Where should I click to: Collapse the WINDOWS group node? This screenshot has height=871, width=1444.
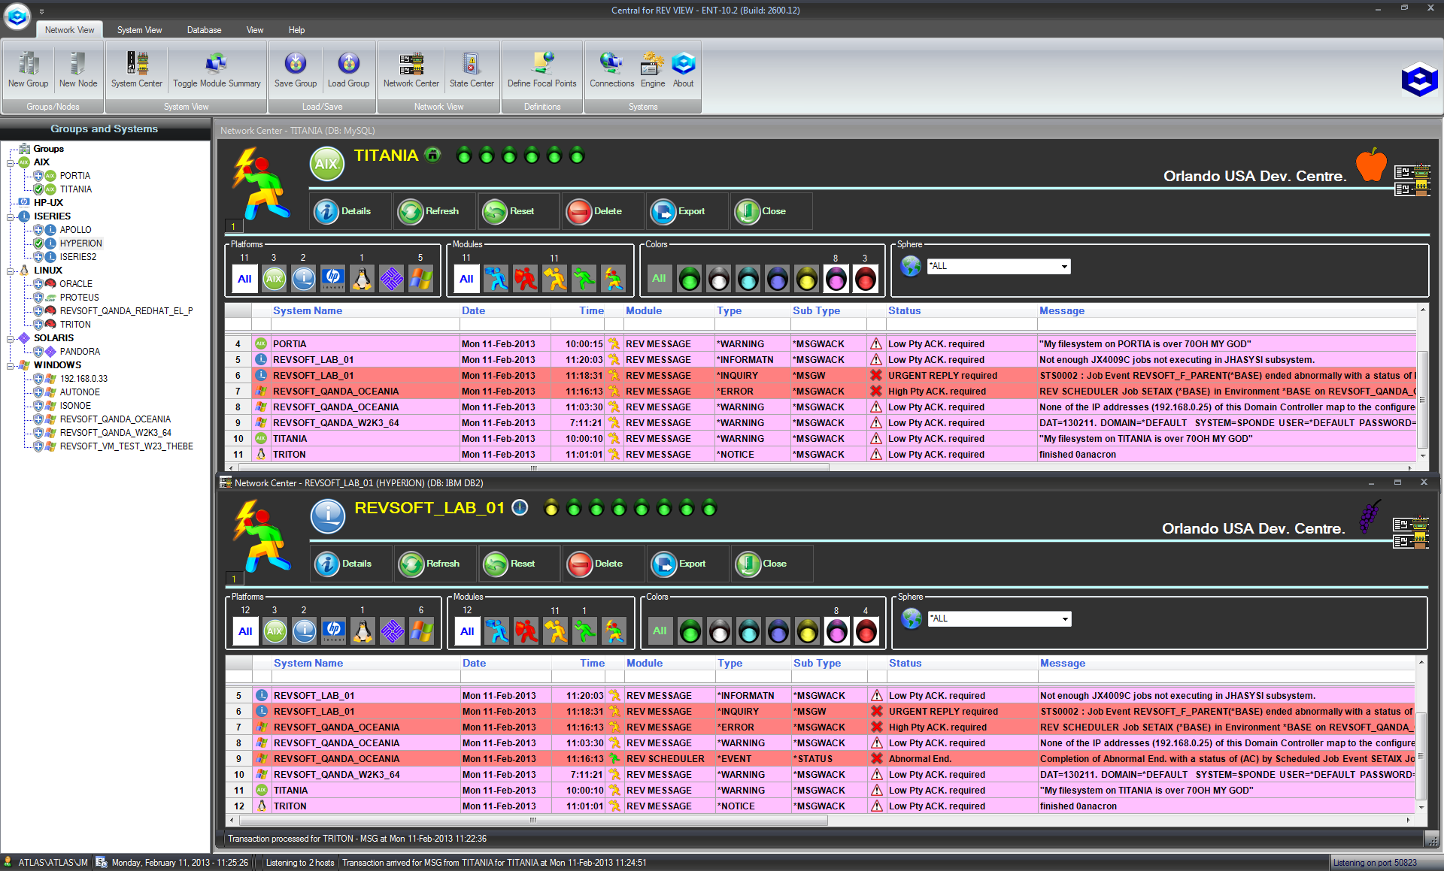(x=11, y=365)
